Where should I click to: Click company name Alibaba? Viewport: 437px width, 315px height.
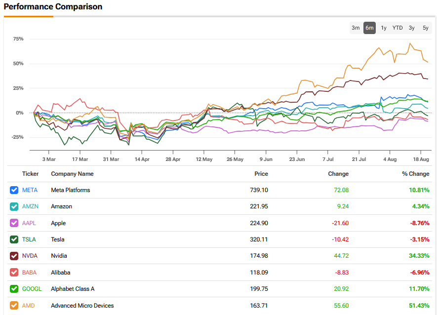61,273
